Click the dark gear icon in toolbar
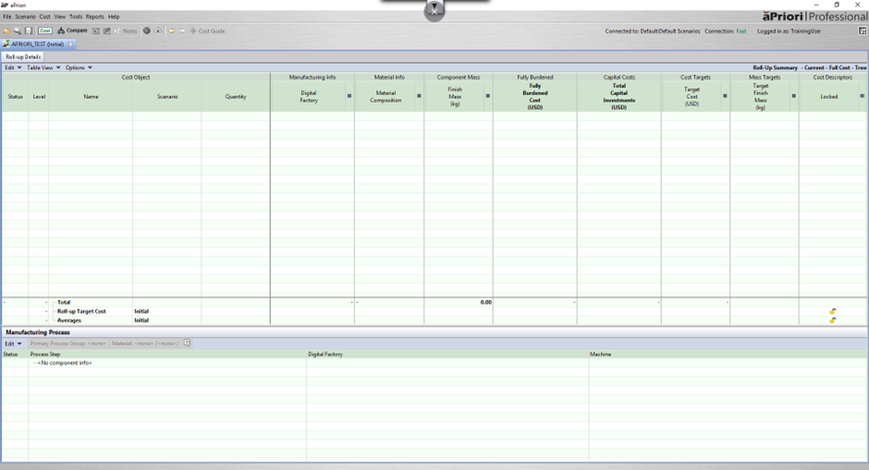The width and height of the screenshot is (869, 470). pyautogui.click(x=147, y=31)
